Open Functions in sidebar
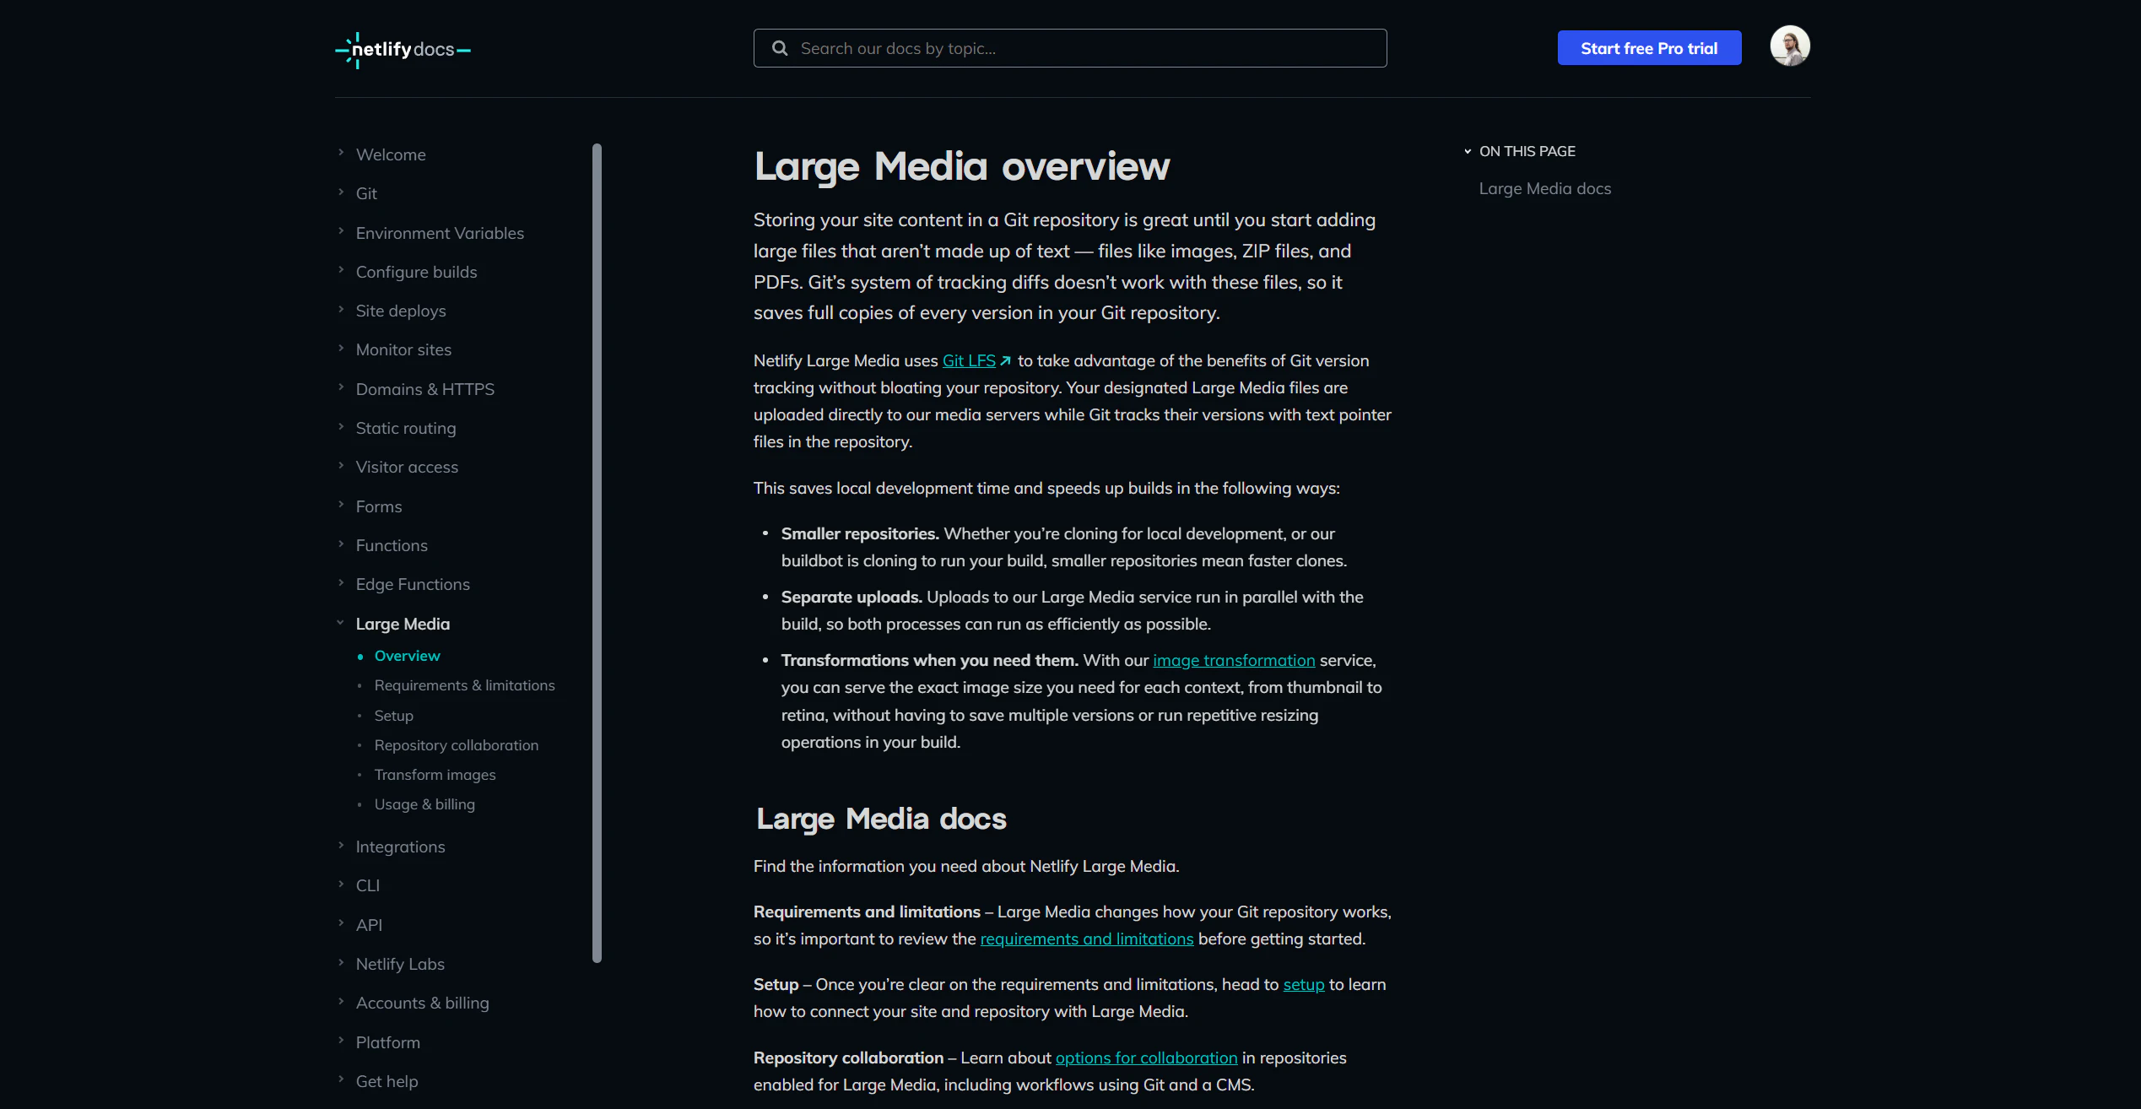Screen dimensions: 2141x1109 point(392,545)
